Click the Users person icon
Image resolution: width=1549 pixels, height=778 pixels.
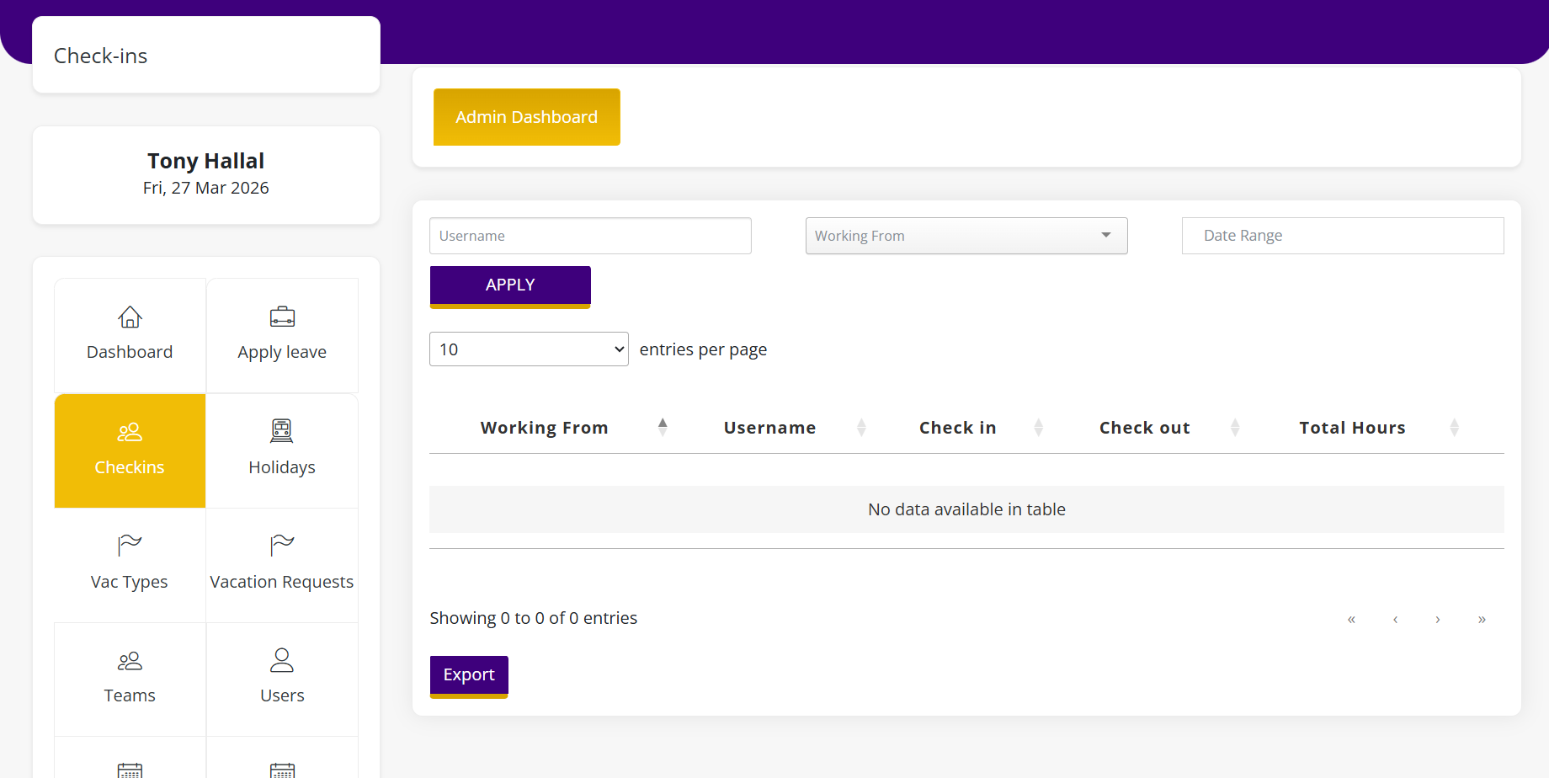coord(282,659)
